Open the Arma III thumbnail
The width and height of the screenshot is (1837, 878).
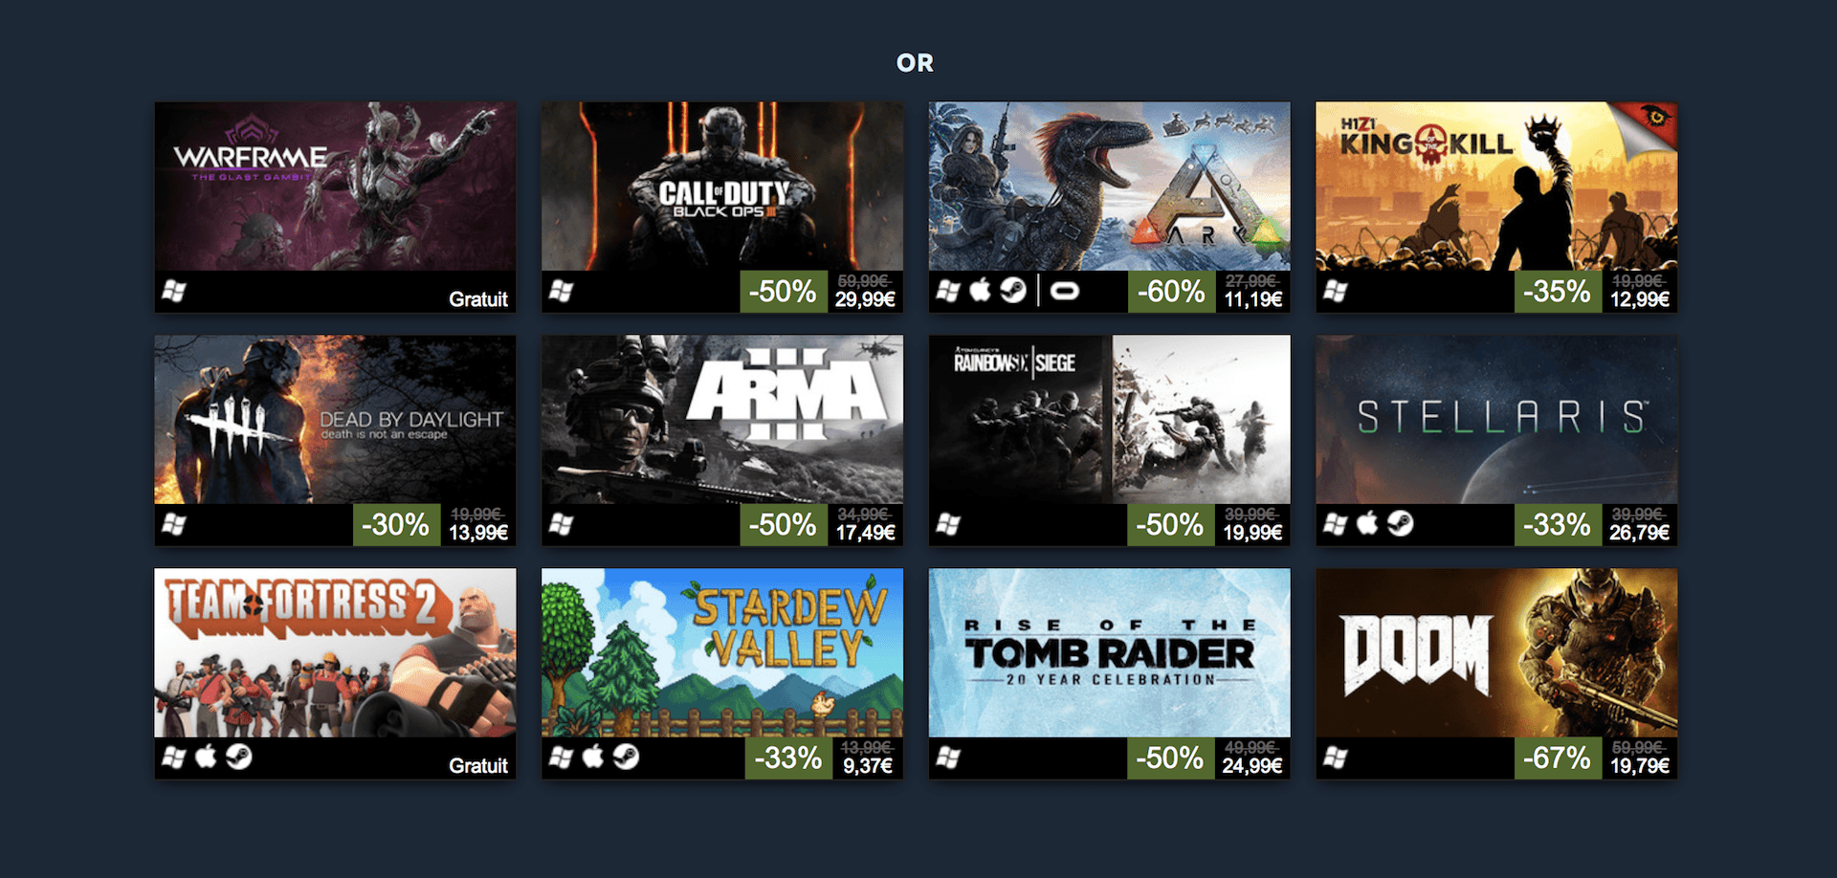point(722,420)
